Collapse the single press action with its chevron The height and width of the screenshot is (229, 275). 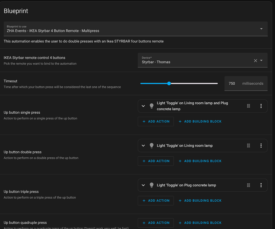point(143,106)
